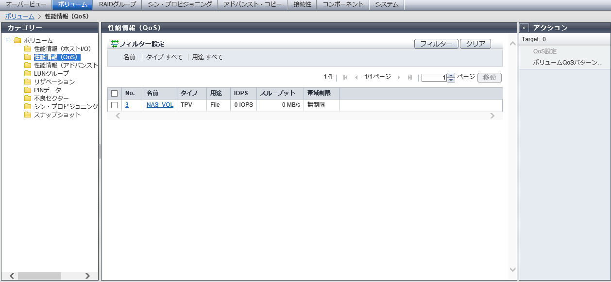This screenshot has height=282, width=611.
Task: Click the next page arrow icon
Action: [x=399, y=78]
